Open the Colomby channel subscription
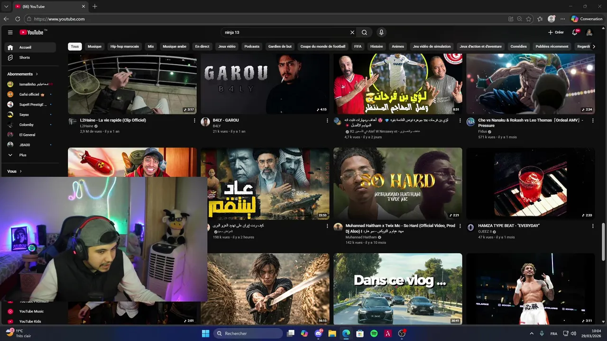The image size is (607, 341). pos(30,125)
